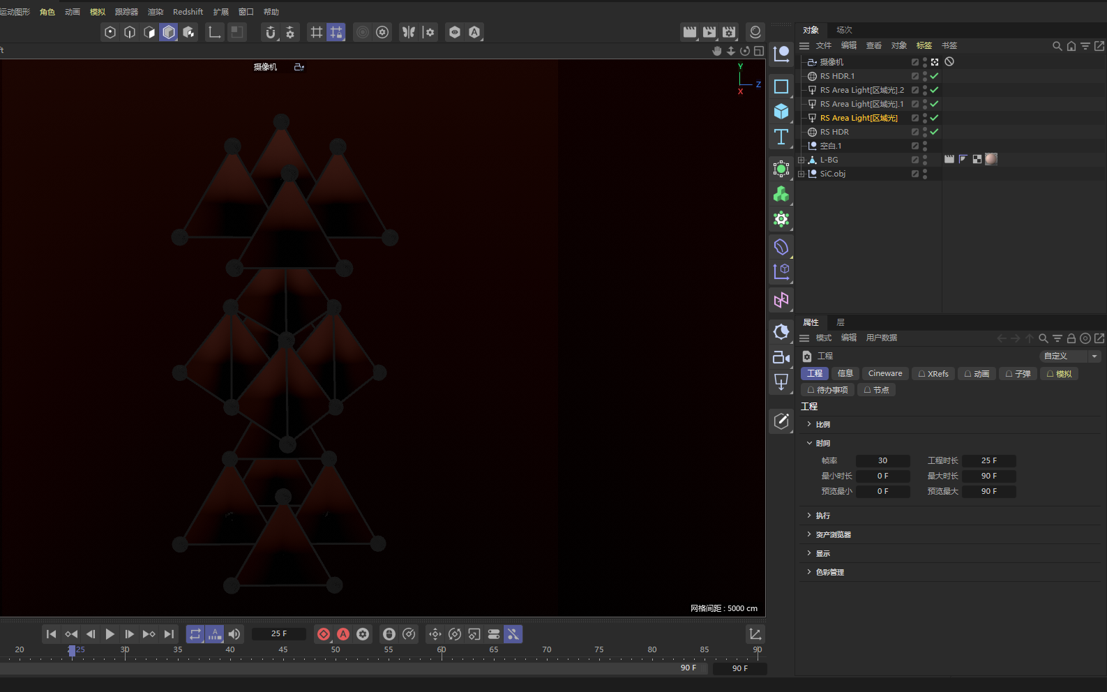Lock the Attributes panel with padlock icon
Viewport: 1107px width, 692px height.
[1071, 338]
